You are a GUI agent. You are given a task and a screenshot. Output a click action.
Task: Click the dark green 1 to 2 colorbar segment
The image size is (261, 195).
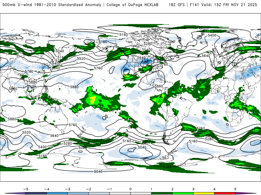tap(162, 193)
